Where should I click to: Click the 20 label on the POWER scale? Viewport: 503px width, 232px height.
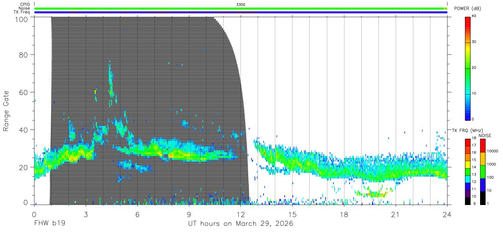click(x=474, y=68)
